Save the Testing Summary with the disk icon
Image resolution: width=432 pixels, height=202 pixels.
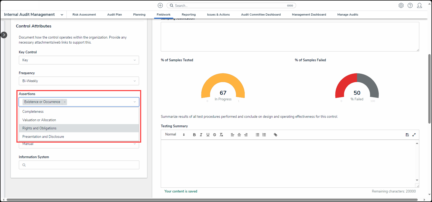click(407, 135)
